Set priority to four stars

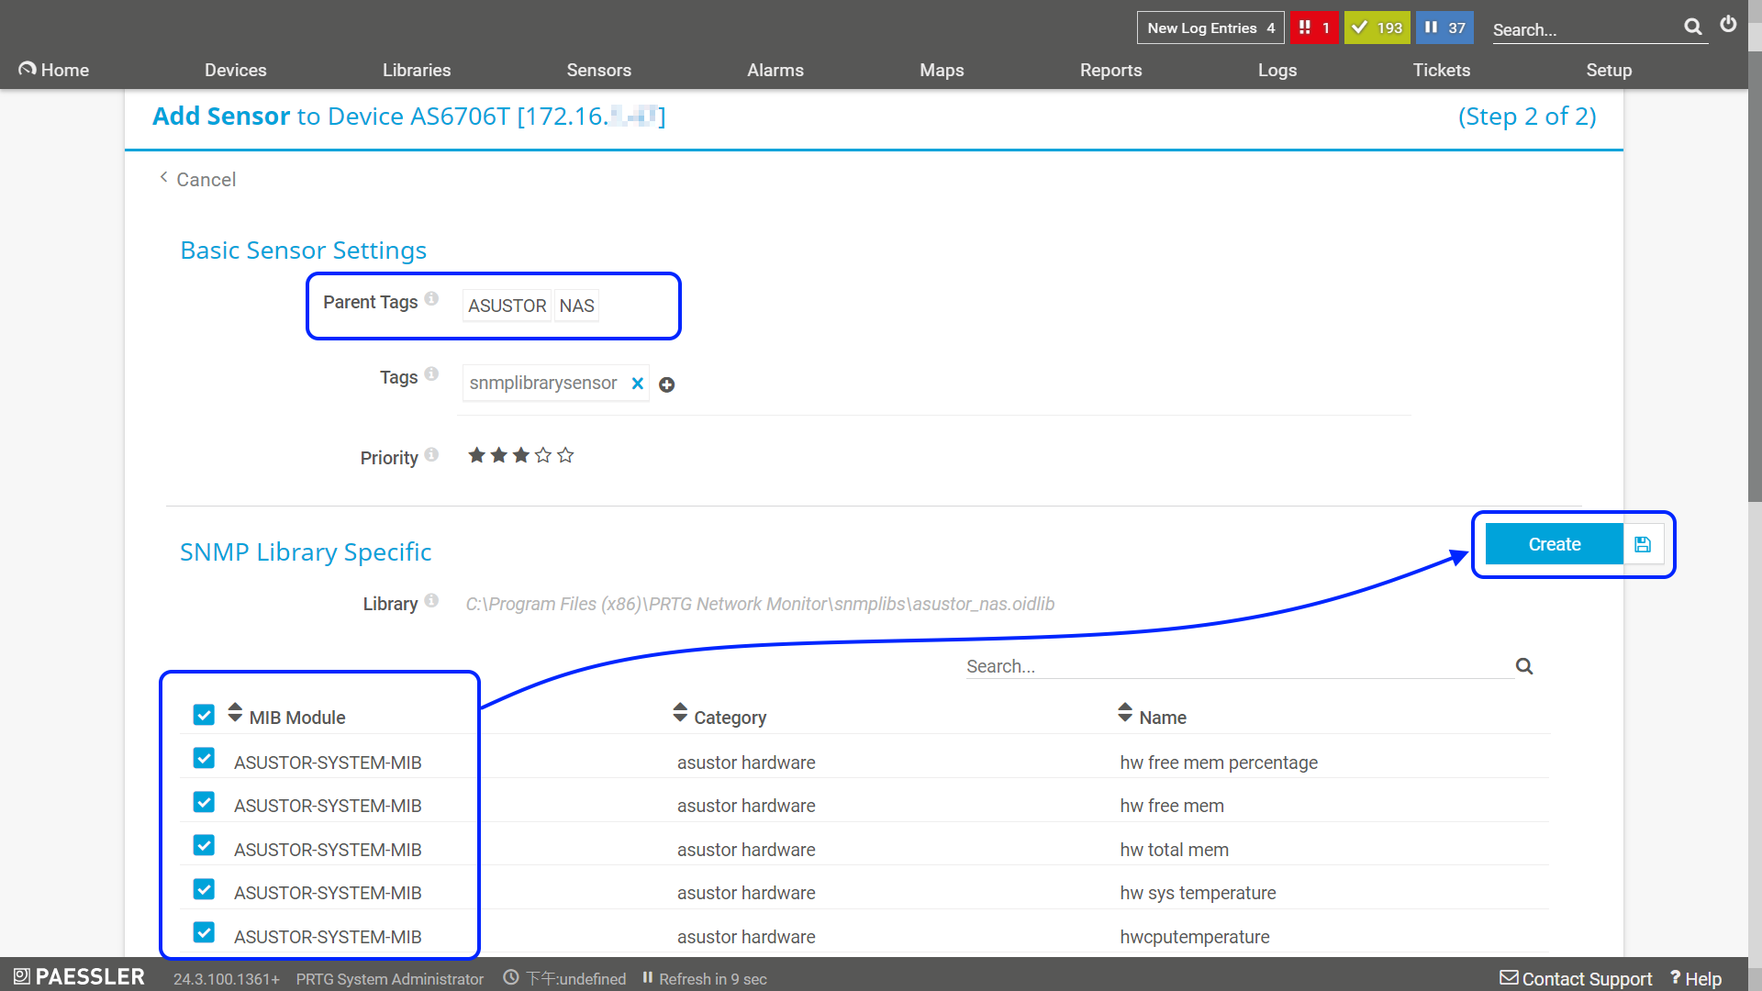coord(543,455)
